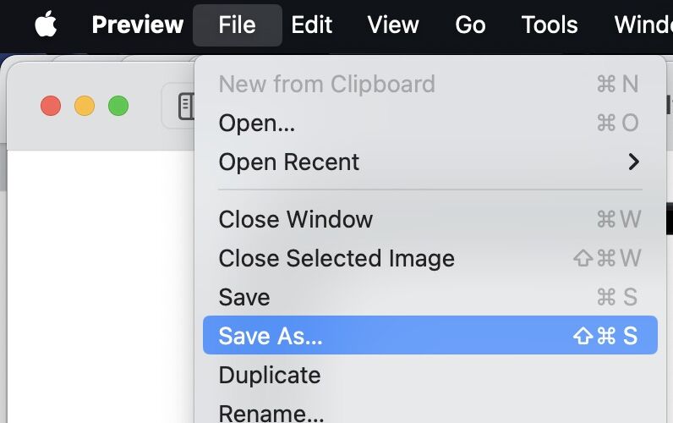
Task: Expand the Open Recent submenu arrow
Action: [634, 162]
